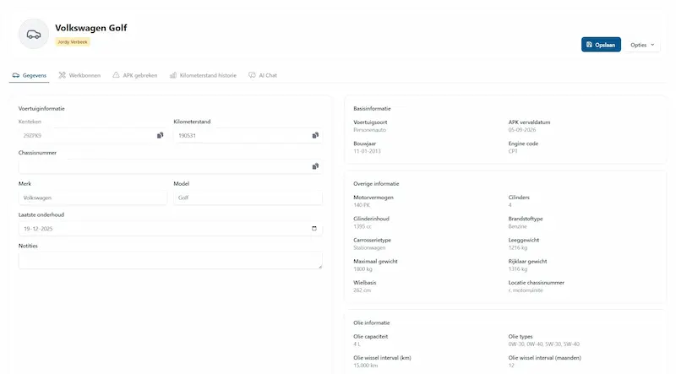Click the Brandstoftype value Benzine
The image size is (676, 374).
[x=517, y=226]
